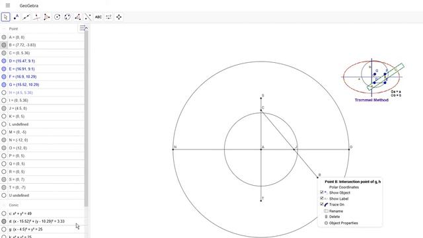The height and width of the screenshot is (238, 423).
Task: Toggle visibility of conic c
Action: 4,214
